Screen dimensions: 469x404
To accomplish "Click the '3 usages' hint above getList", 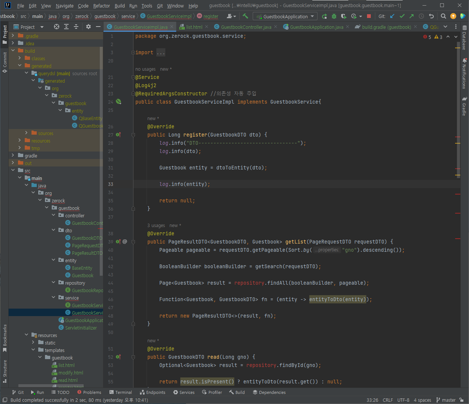I will tap(156, 226).
